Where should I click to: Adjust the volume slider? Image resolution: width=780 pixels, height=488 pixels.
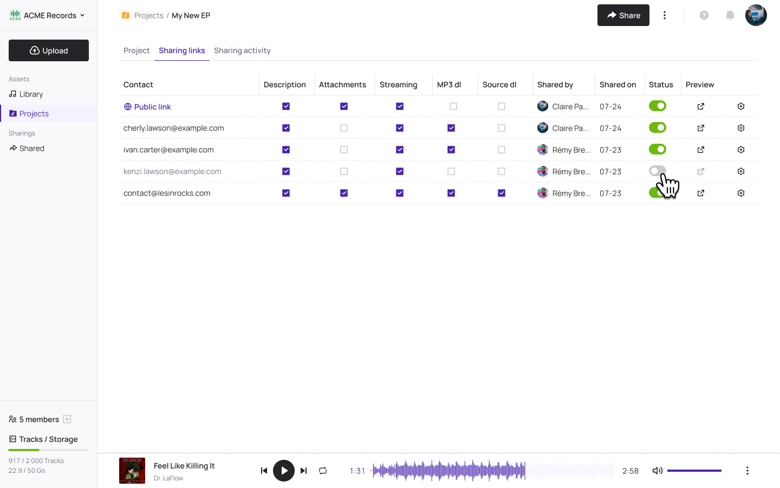tap(694, 471)
